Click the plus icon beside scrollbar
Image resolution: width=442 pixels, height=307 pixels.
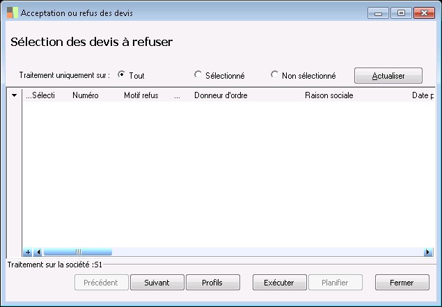(28, 252)
